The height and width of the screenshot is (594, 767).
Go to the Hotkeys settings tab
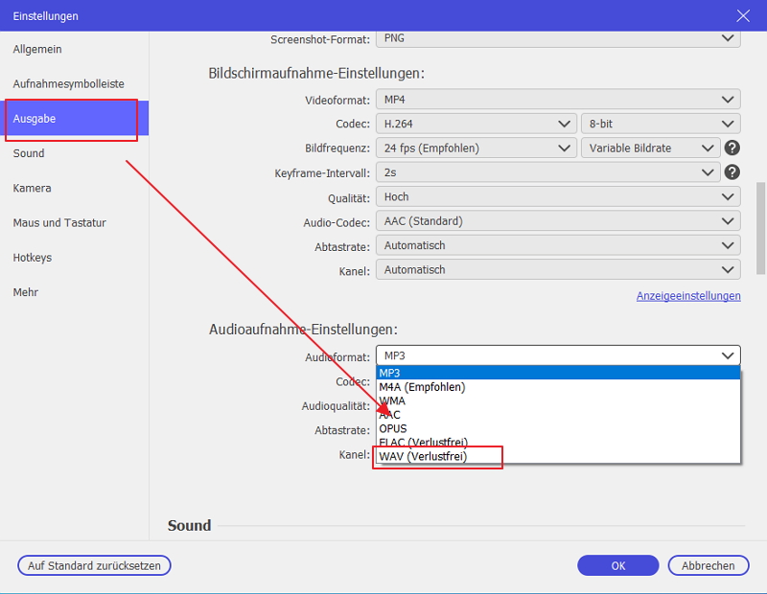pyautogui.click(x=33, y=258)
